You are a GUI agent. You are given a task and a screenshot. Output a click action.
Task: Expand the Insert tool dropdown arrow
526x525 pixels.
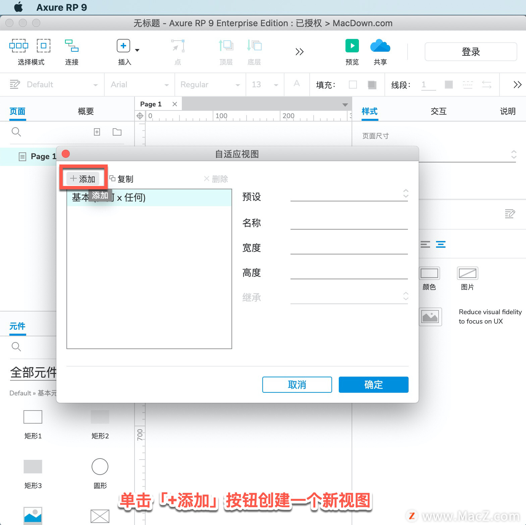tap(137, 50)
